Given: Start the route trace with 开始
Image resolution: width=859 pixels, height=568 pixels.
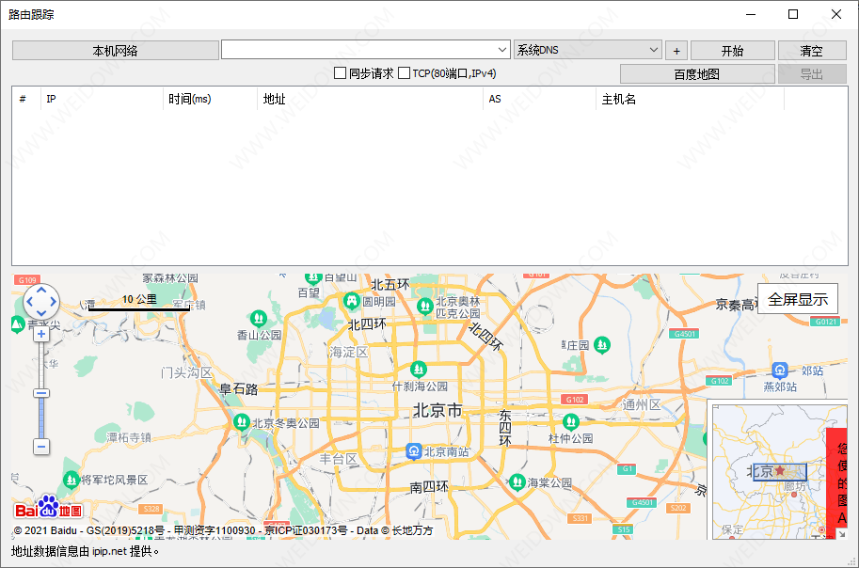Looking at the screenshot, I should 732,51.
